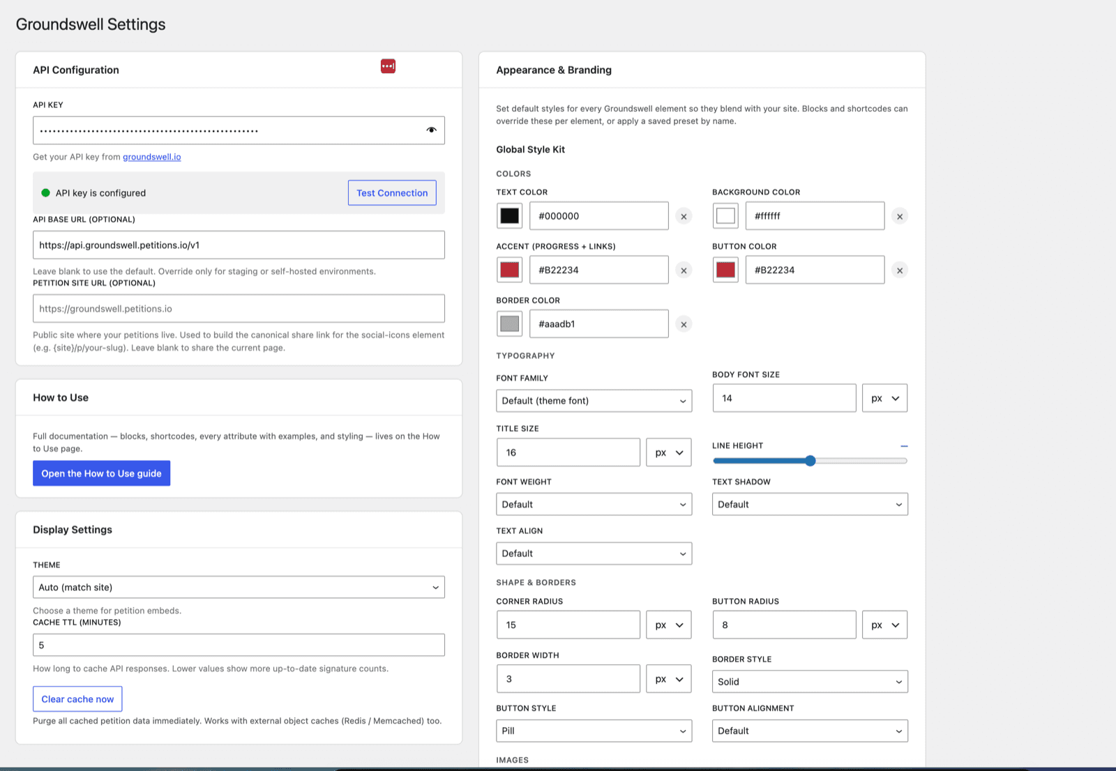1116x771 pixels.
Task: Click the Global Style Kit heading
Action: tap(531, 150)
